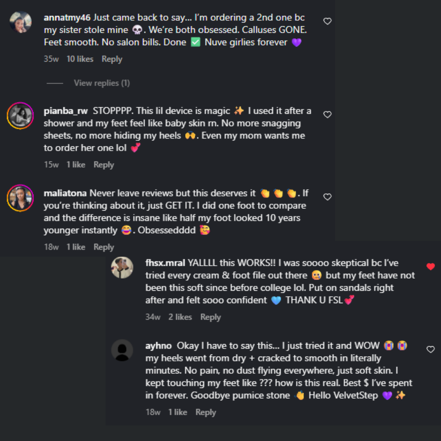
Task: View the 2 likes on fhsx.mral's comment
Action: 180,317
